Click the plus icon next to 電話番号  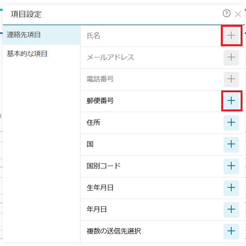231,79
